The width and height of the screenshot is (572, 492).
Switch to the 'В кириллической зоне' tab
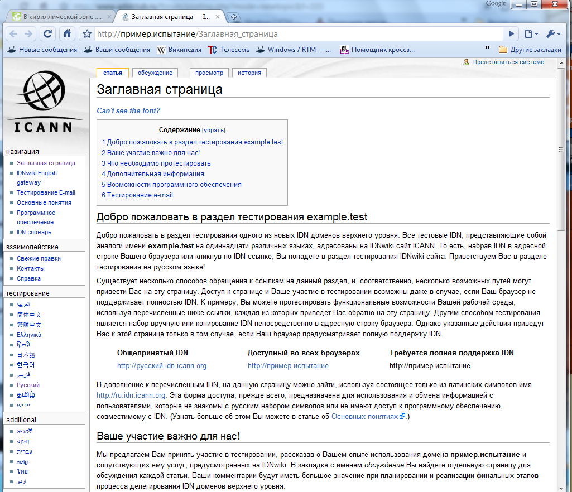pos(62,17)
